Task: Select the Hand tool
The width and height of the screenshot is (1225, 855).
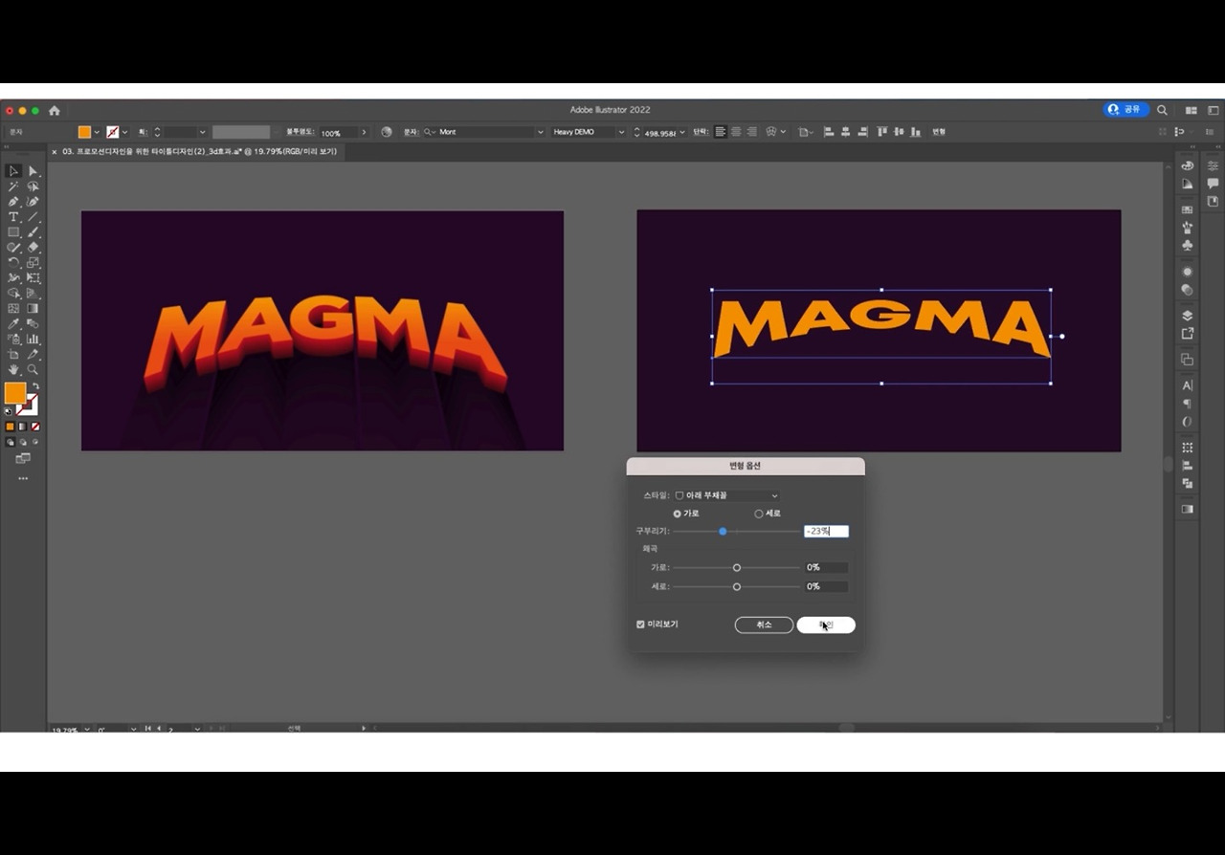Action: pos(13,370)
